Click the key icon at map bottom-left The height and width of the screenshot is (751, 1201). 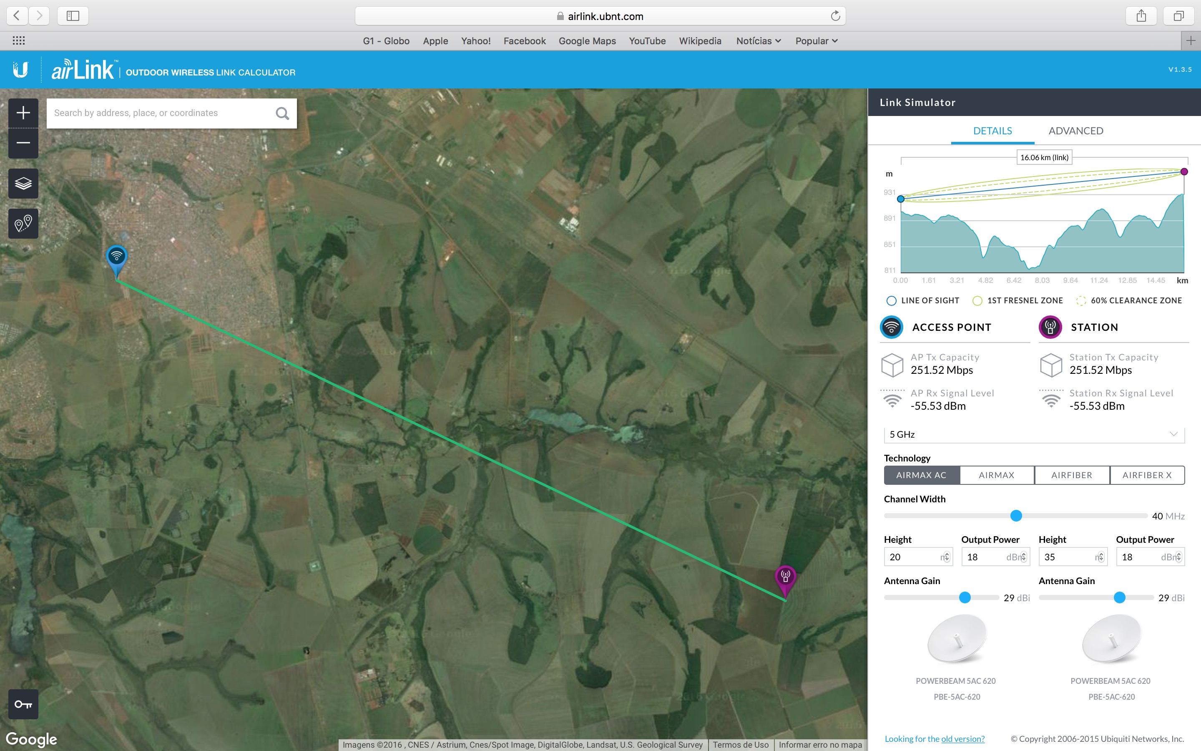(x=23, y=704)
